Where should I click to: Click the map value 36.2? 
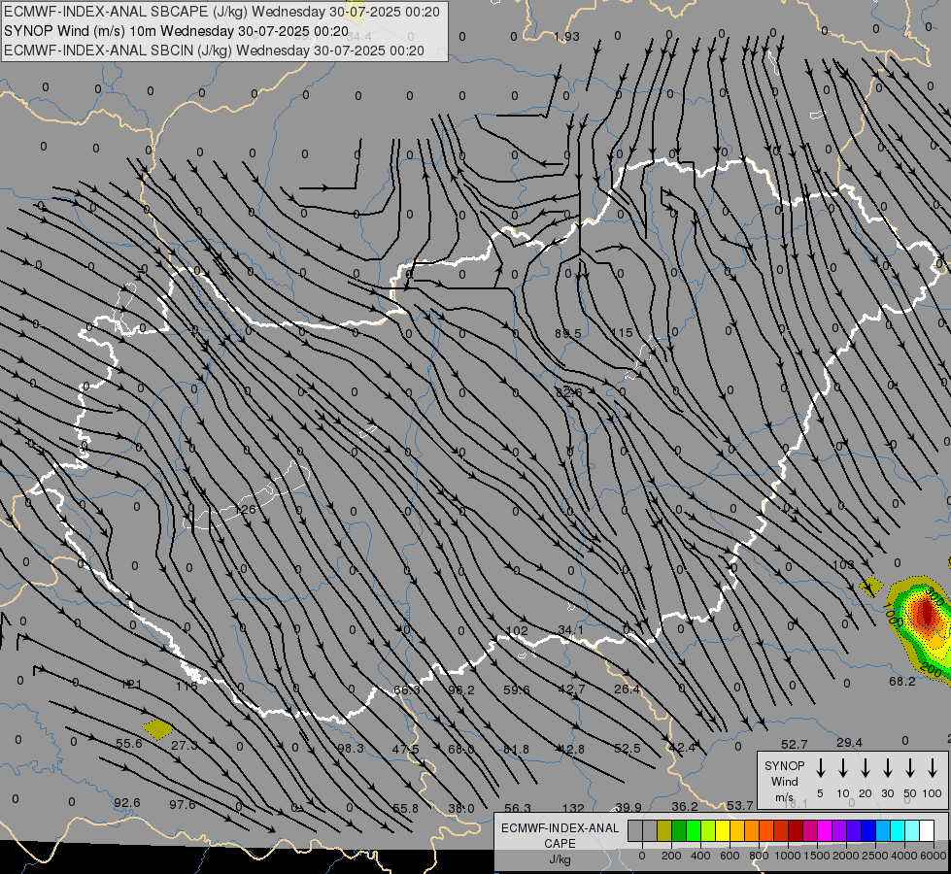point(684,806)
